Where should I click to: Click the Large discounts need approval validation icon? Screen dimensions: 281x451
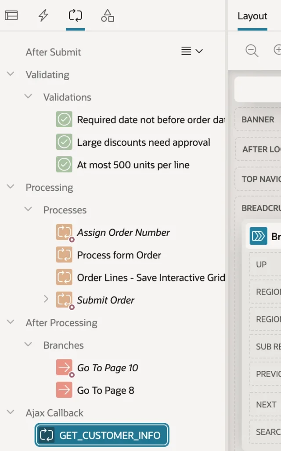(64, 142)
